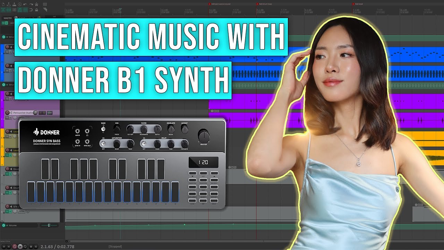The width and height of the screenshot is (444, 250).
Task: Arm Lead track 5 for recording
Action: coord(7,131)
